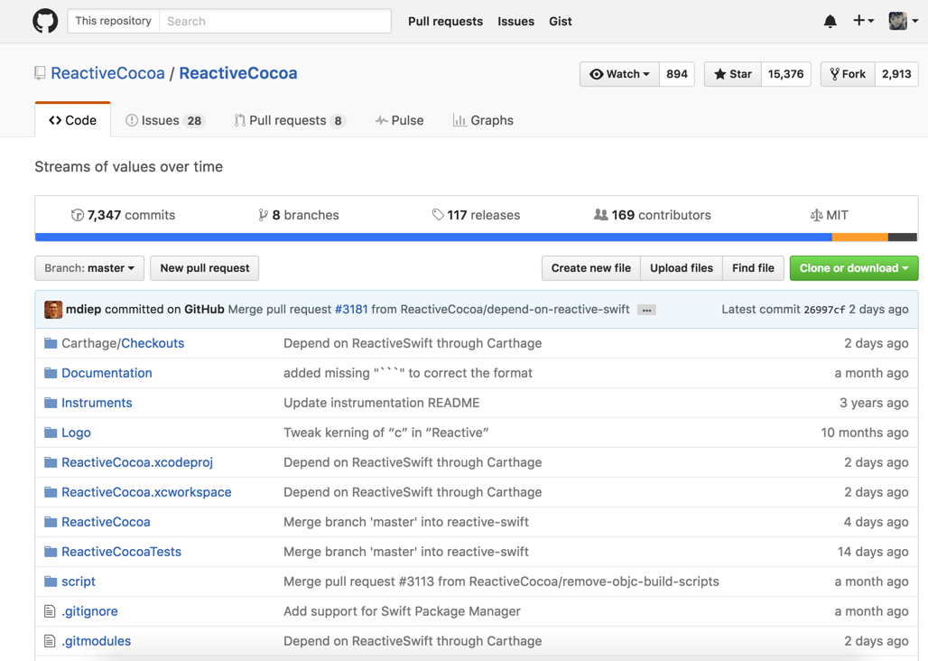The image size is (928, 661).
Task: Go to the Pull requests tab
Action: (x=289, y=120)
